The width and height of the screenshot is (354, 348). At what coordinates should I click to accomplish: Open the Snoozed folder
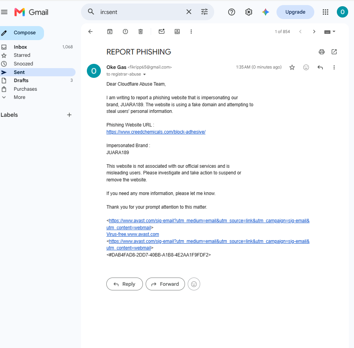click(37, 63)
